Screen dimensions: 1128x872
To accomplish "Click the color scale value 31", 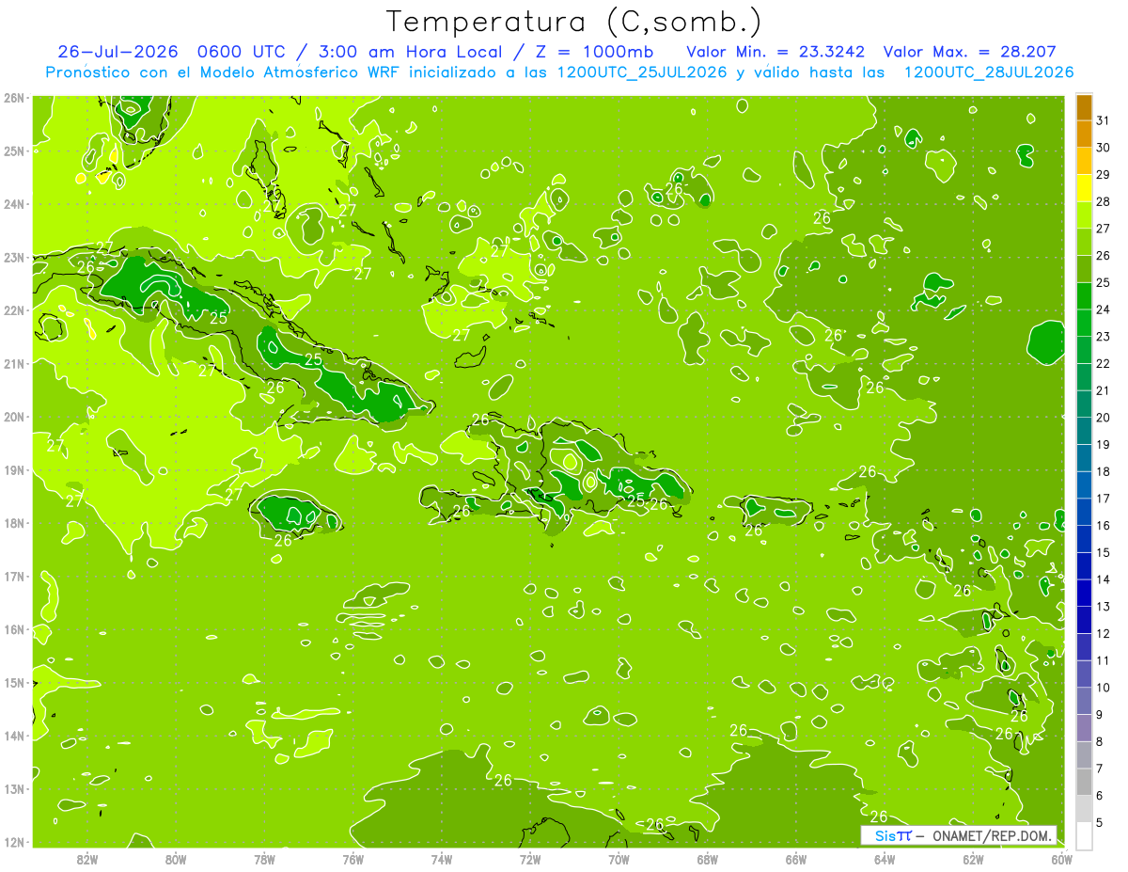I will pyautogui.click(x=1104, y=120).
